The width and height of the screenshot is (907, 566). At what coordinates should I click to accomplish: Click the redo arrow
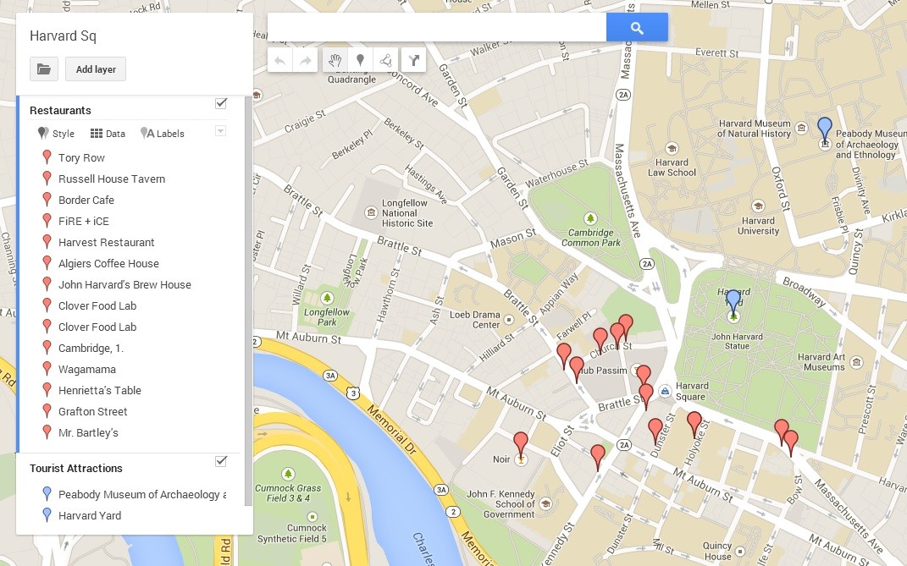click(x=305, y=60)
